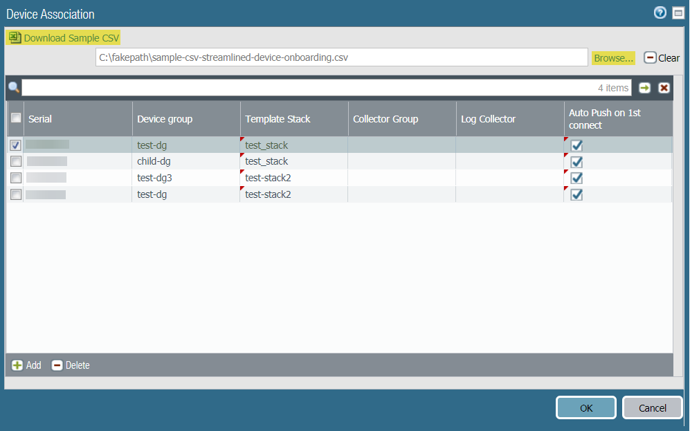Click the table search filter field

point(327,88)
